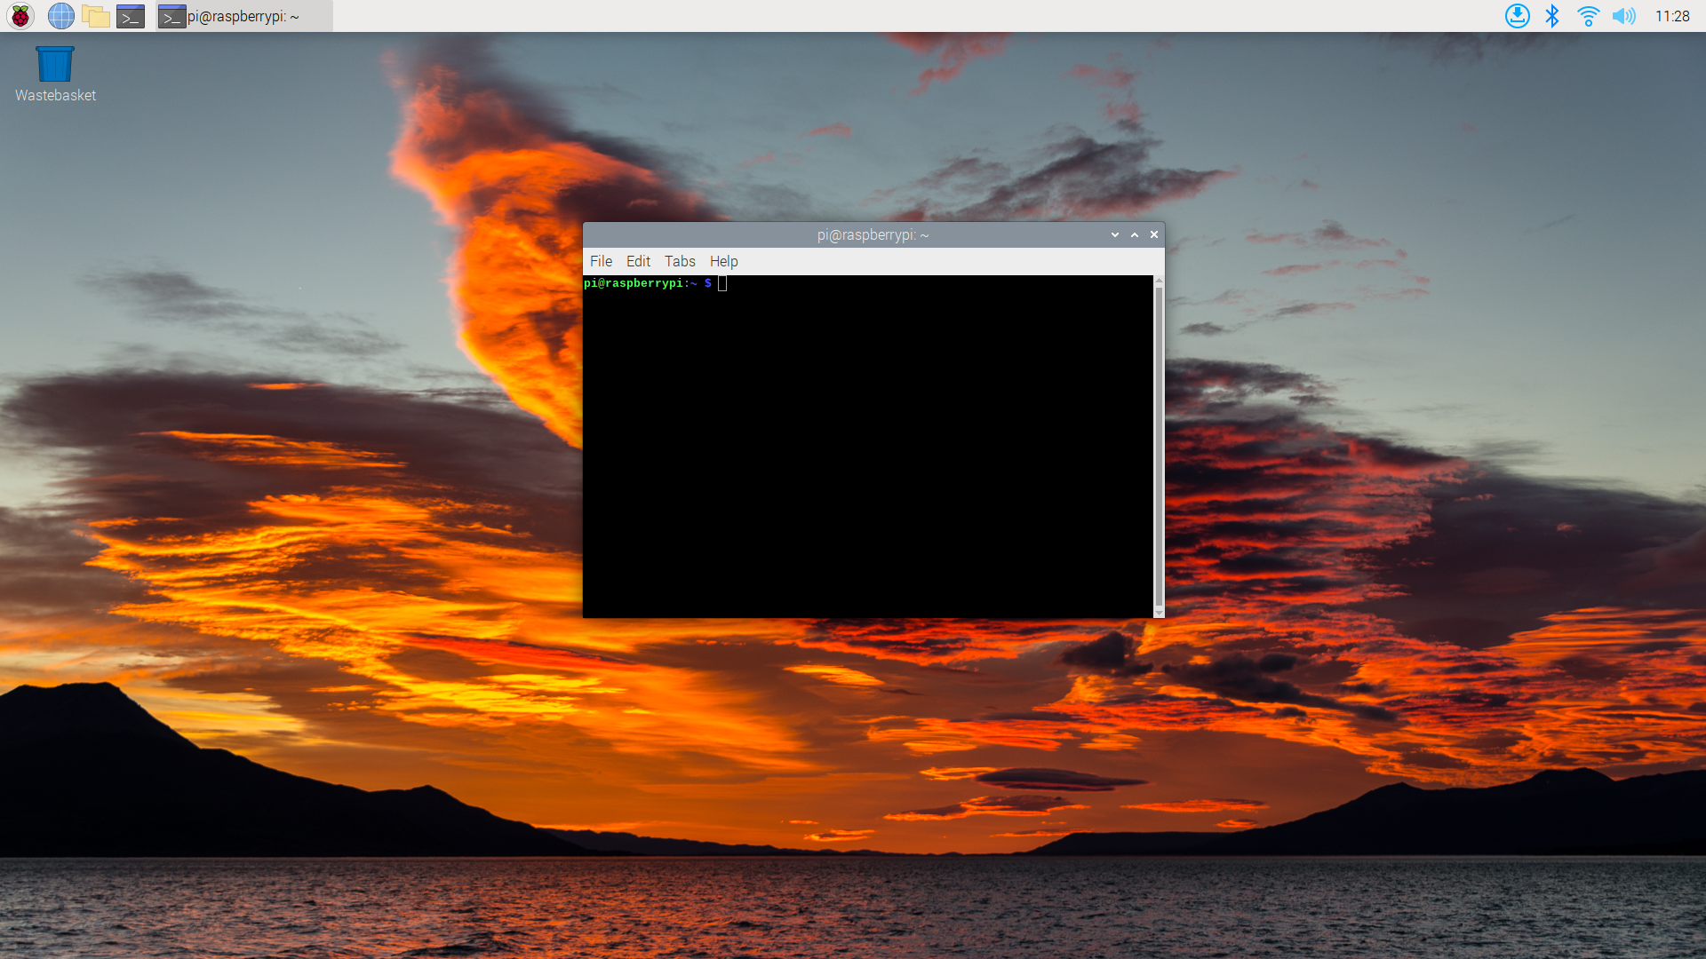The image size is (1706, 959).
Task: Minimize the terminal window
Action: pos(1114,234)
